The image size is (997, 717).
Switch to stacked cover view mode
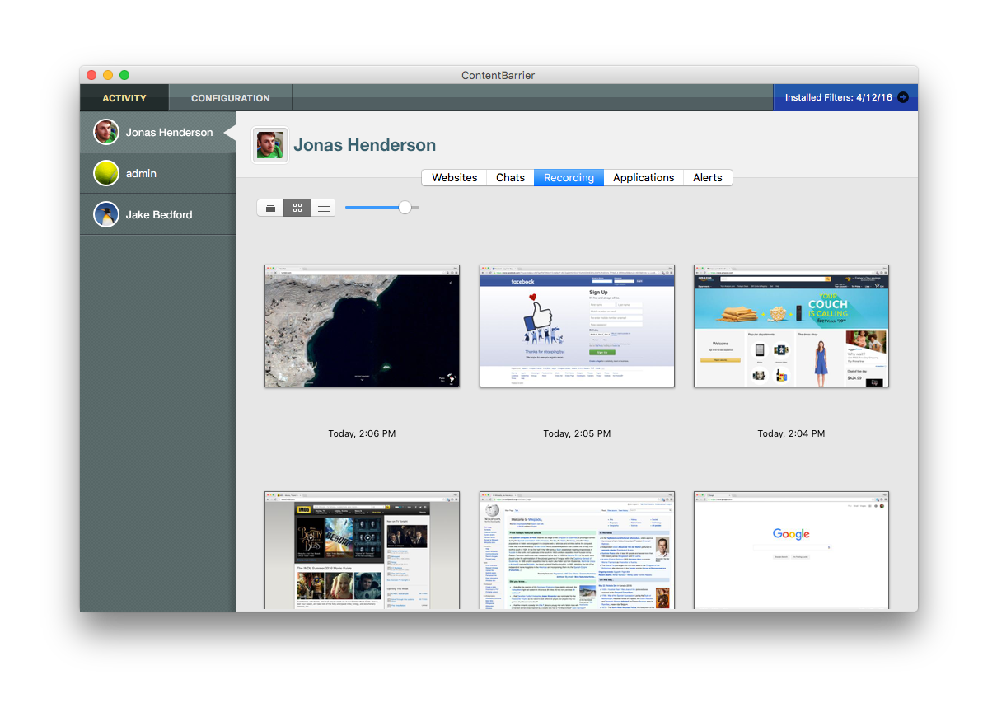pos(270,208)
